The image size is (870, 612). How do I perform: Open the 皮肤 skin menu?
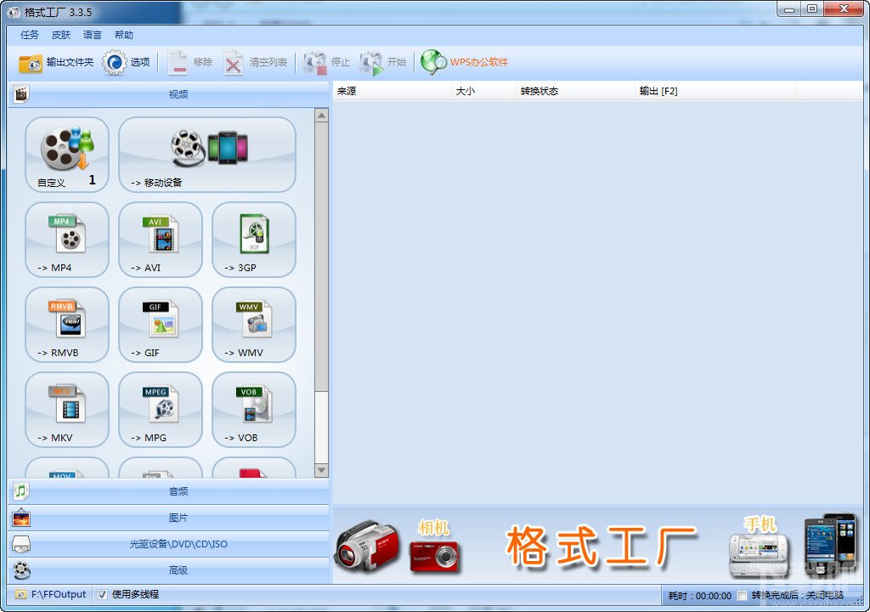tap(61, 35)
